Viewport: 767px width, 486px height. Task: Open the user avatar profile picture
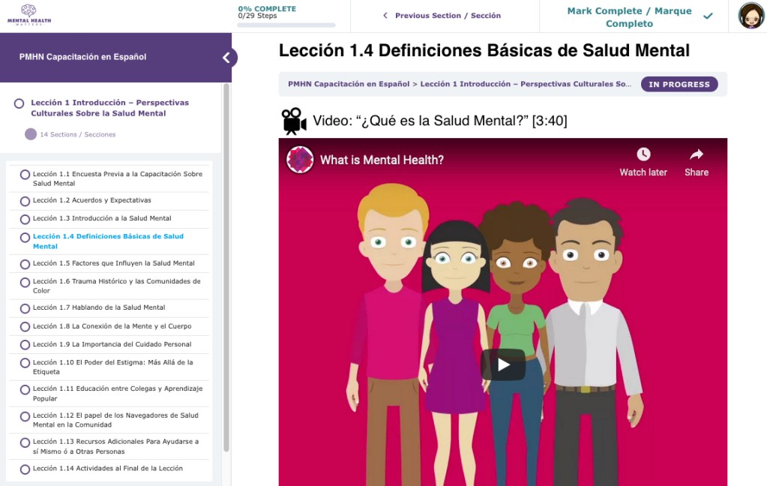(x=751, y=16)
